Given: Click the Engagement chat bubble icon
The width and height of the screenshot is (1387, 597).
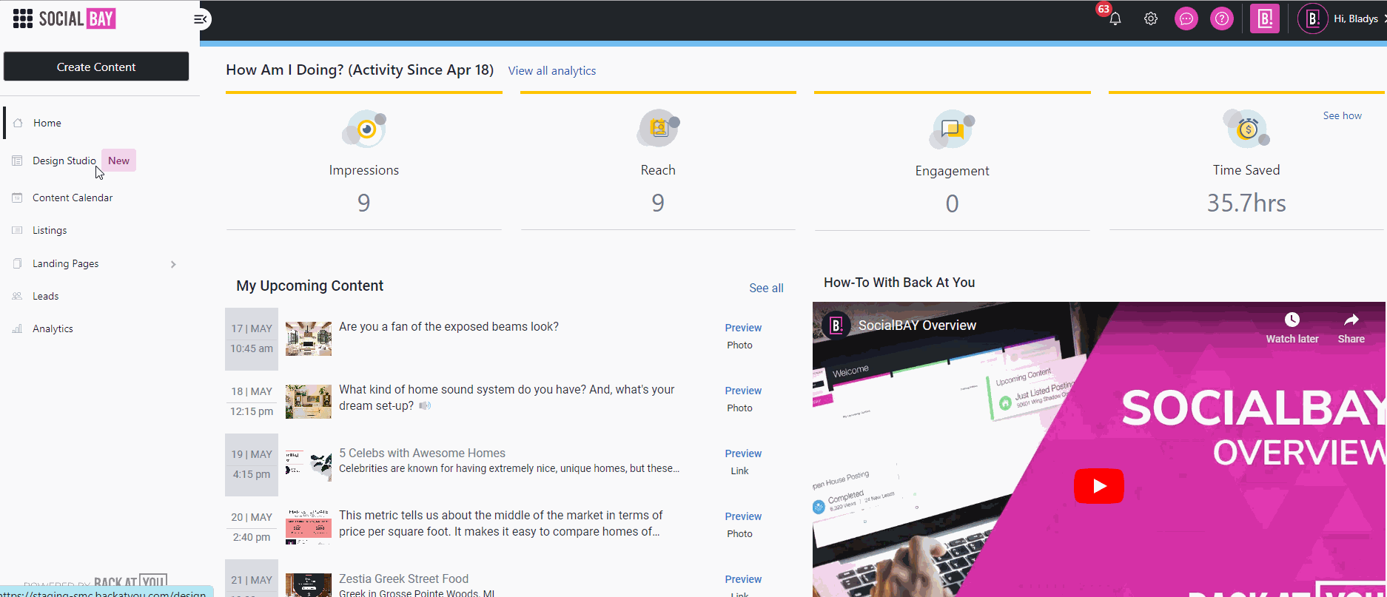Looking at the screenshot, I should [952, 130].
